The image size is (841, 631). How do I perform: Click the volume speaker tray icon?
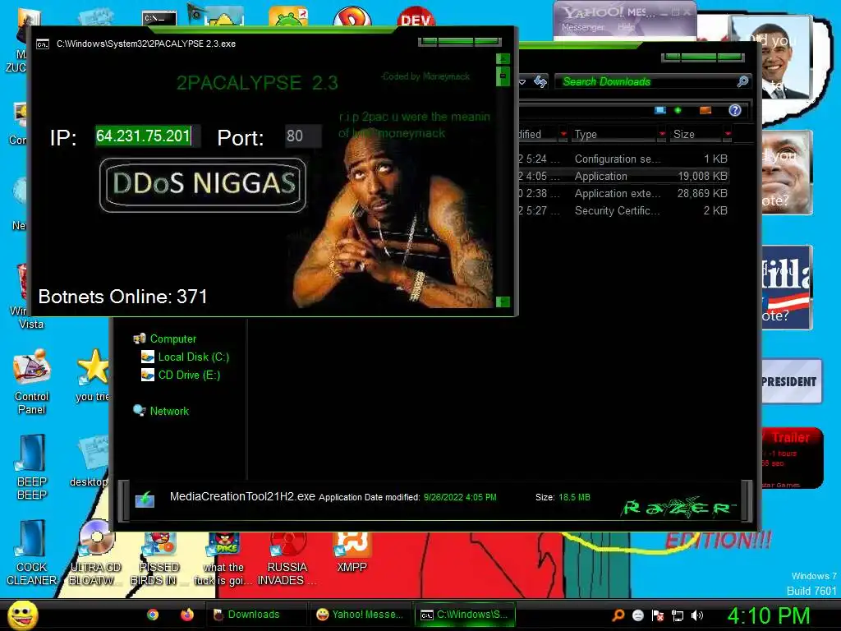(x=697, y=615)
